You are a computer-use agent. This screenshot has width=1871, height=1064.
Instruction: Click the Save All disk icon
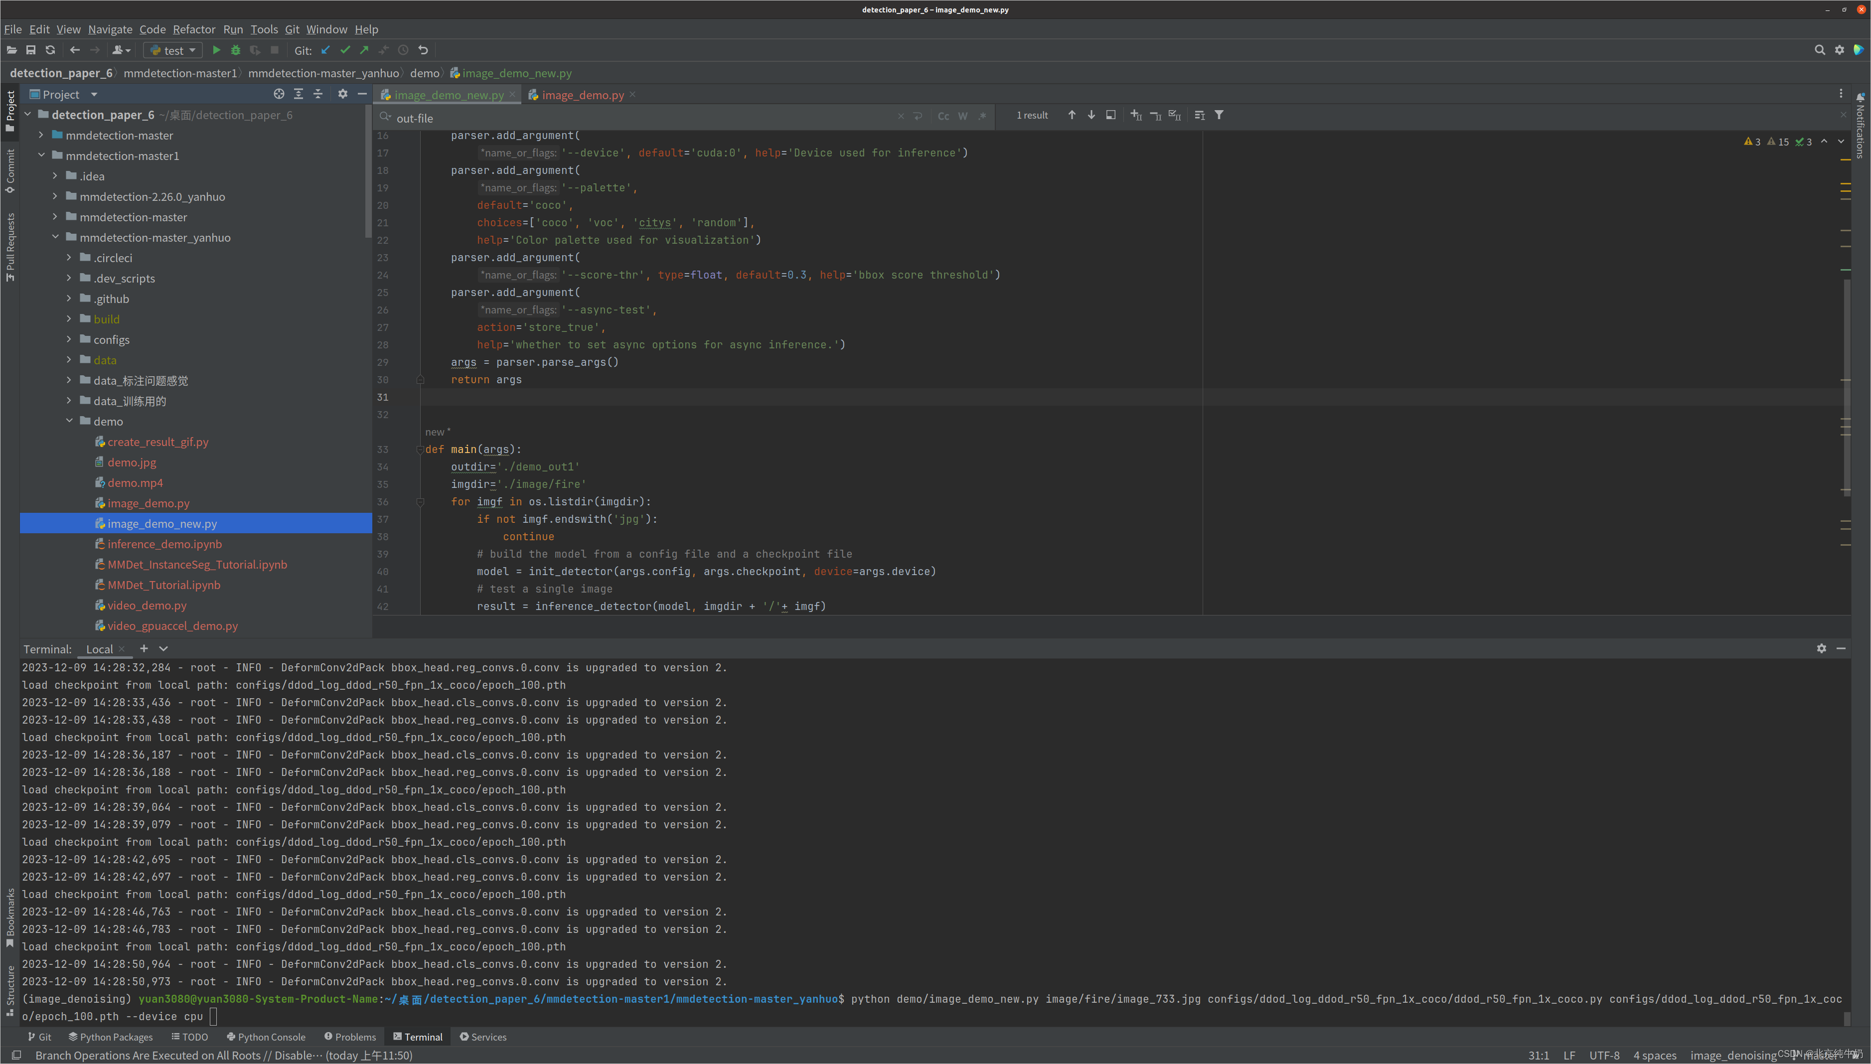[31, 50]
